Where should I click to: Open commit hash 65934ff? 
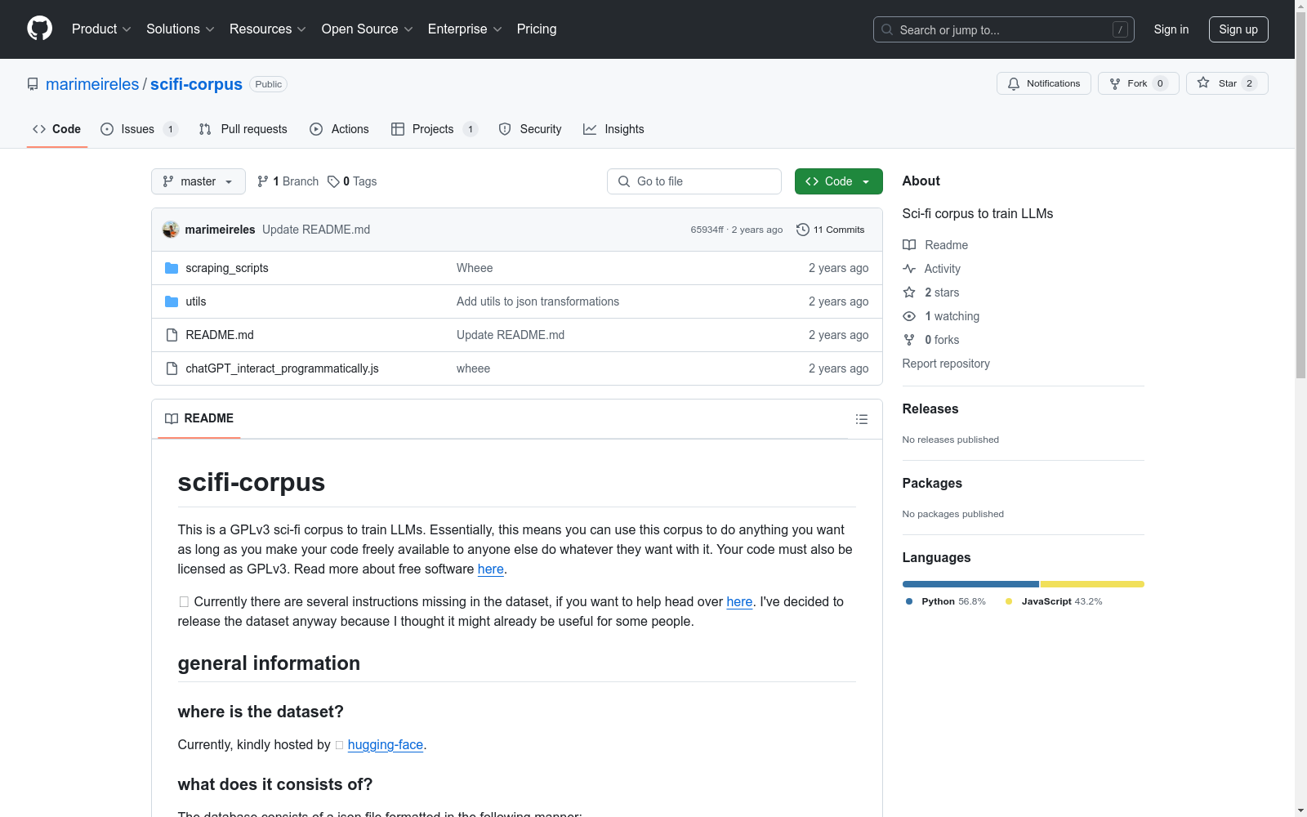(x=707, y=230)
